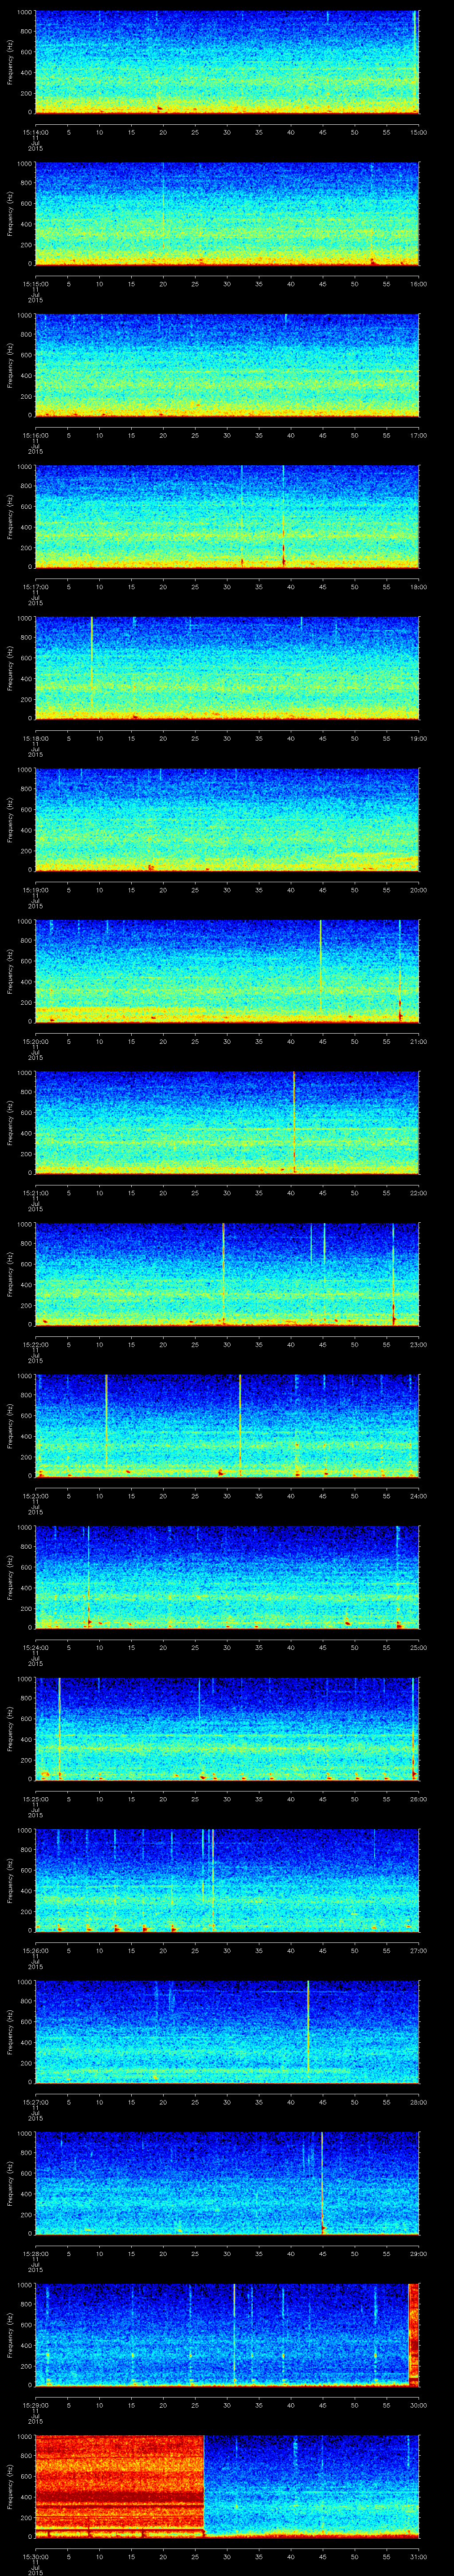Click the 15:19:00 start time label
Image resolution: width=454 pixels, height=2576 pixels.
point(35,890)
